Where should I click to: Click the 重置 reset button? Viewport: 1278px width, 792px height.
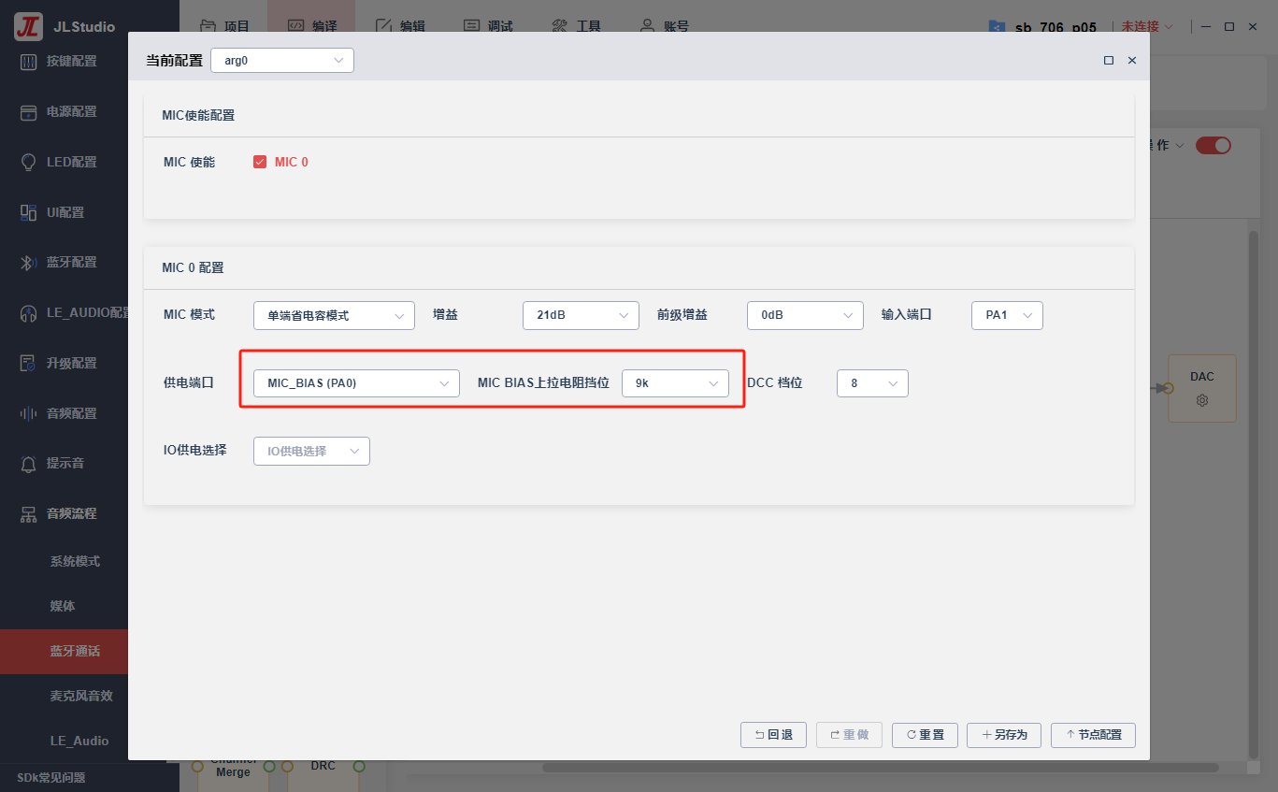coord(925,735)
